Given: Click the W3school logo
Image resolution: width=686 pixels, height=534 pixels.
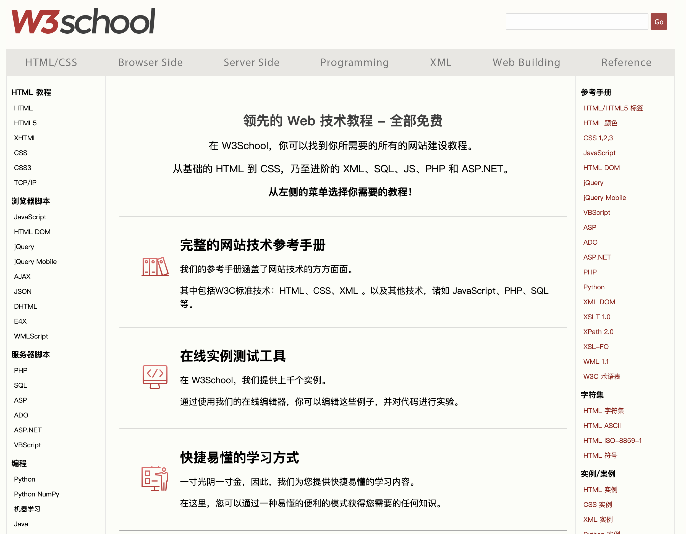Looking at the screenshot, I should 83,21.
